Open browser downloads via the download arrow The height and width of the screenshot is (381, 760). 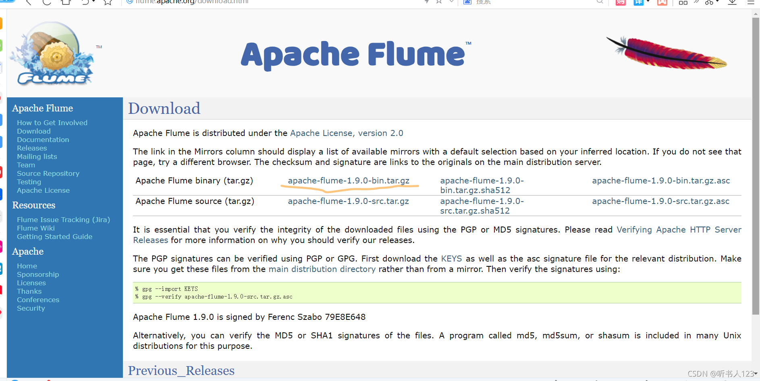point(732,3)
